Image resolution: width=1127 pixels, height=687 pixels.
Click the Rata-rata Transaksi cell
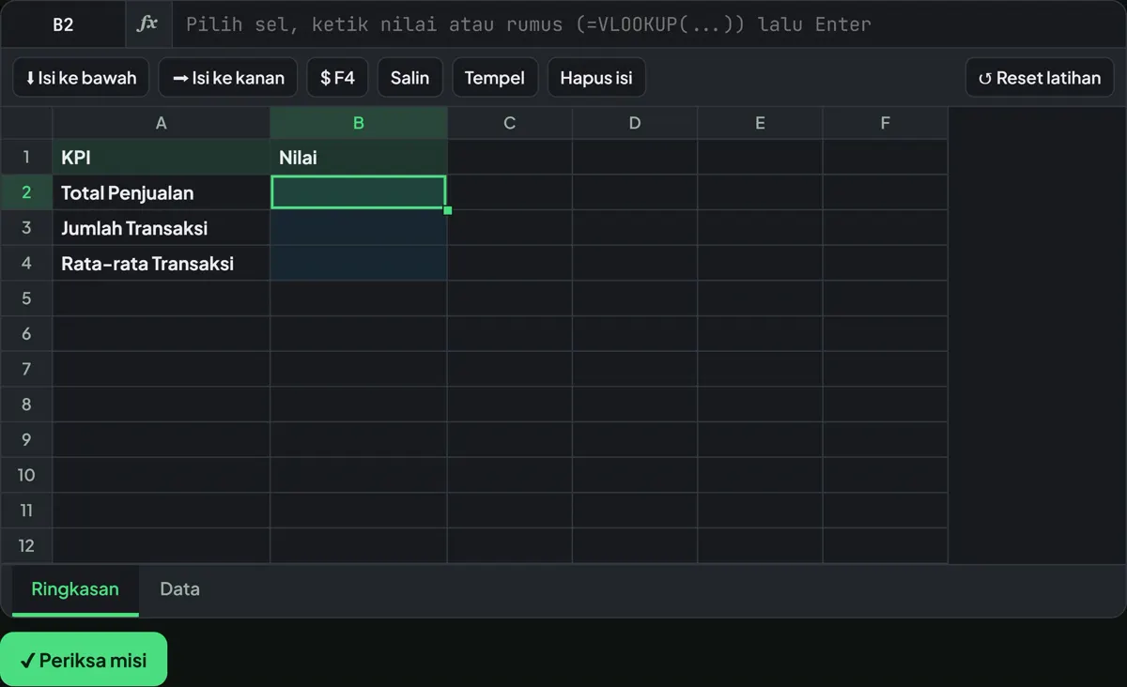pos(162,263)
